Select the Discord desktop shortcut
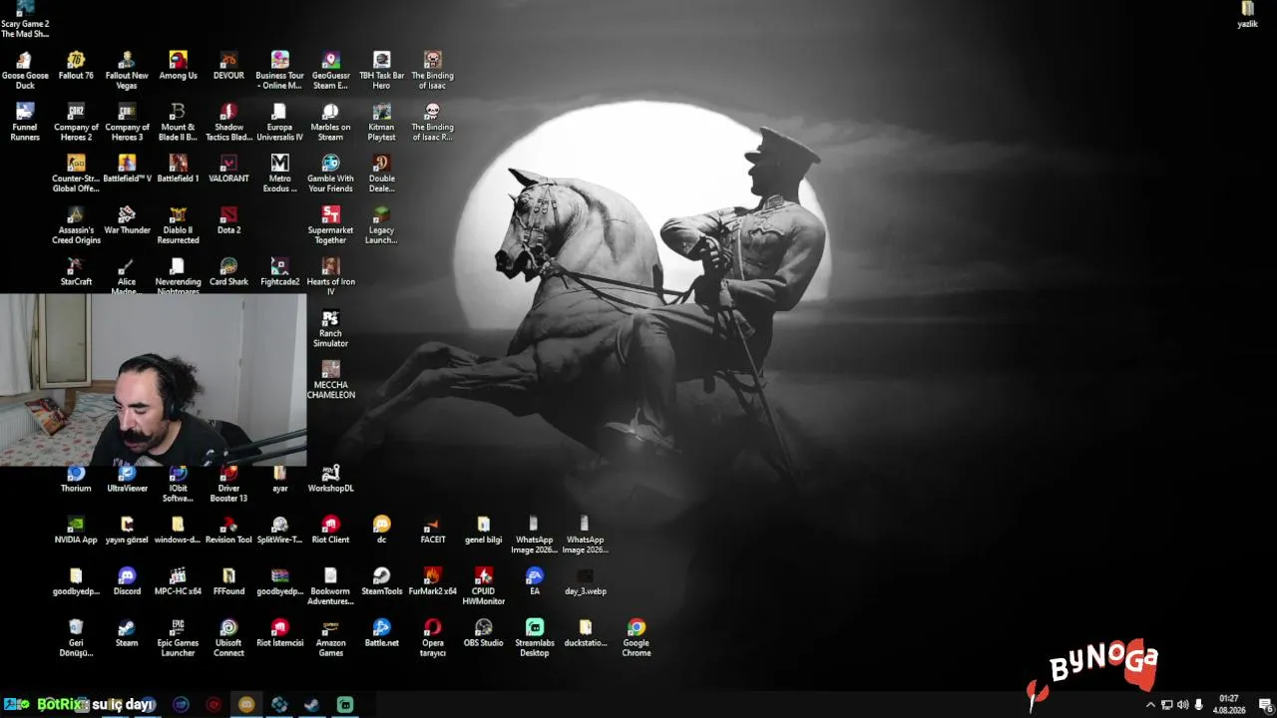 tap(127, 582)
